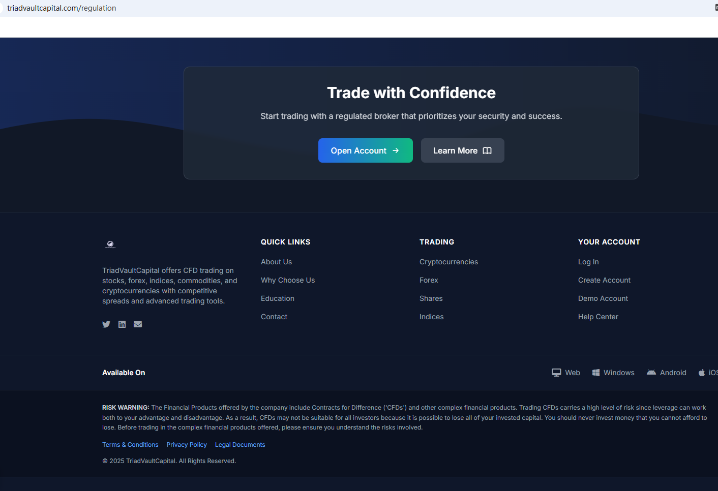This screenshot has width=718, height=491.
Task: Visit the Help Center link
Action: 598,317
